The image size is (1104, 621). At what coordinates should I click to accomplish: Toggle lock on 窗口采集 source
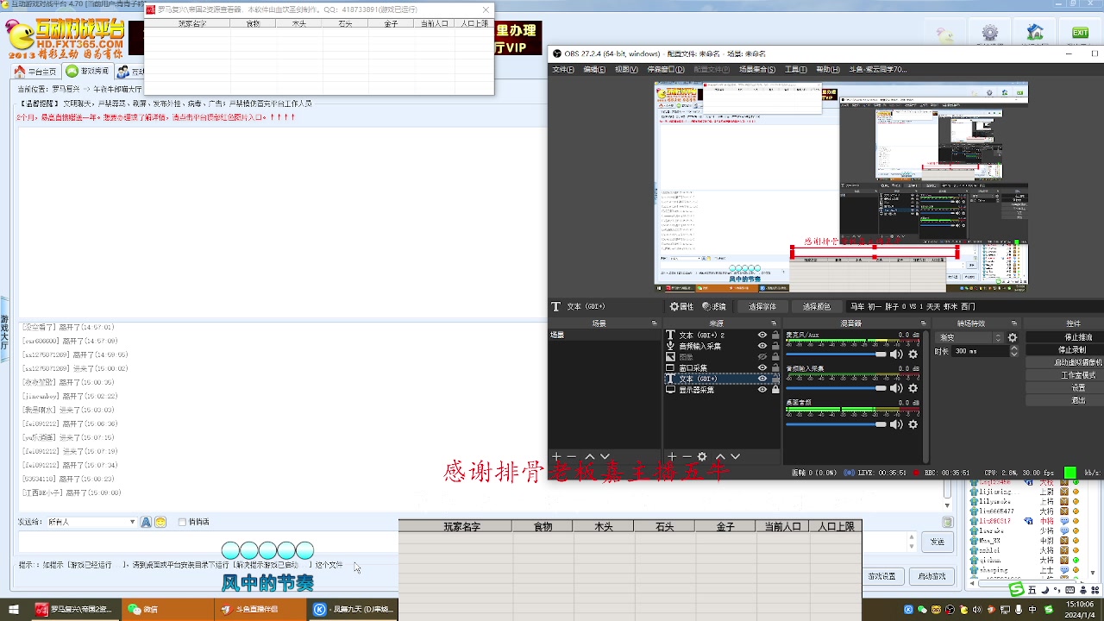775,367
